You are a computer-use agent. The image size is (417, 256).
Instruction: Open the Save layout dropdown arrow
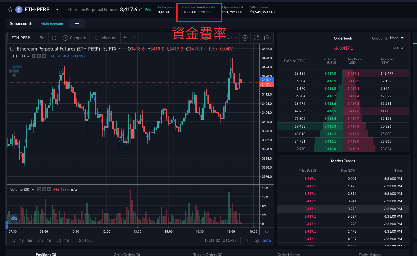(x=236, y=38)
